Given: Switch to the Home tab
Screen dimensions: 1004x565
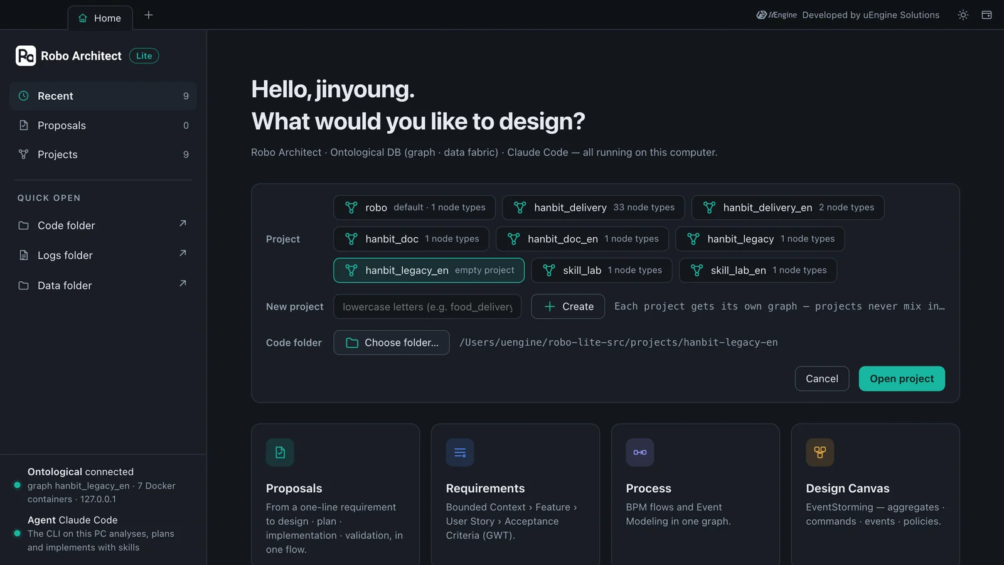Looking at the screenshot, I should pos(100,18).
